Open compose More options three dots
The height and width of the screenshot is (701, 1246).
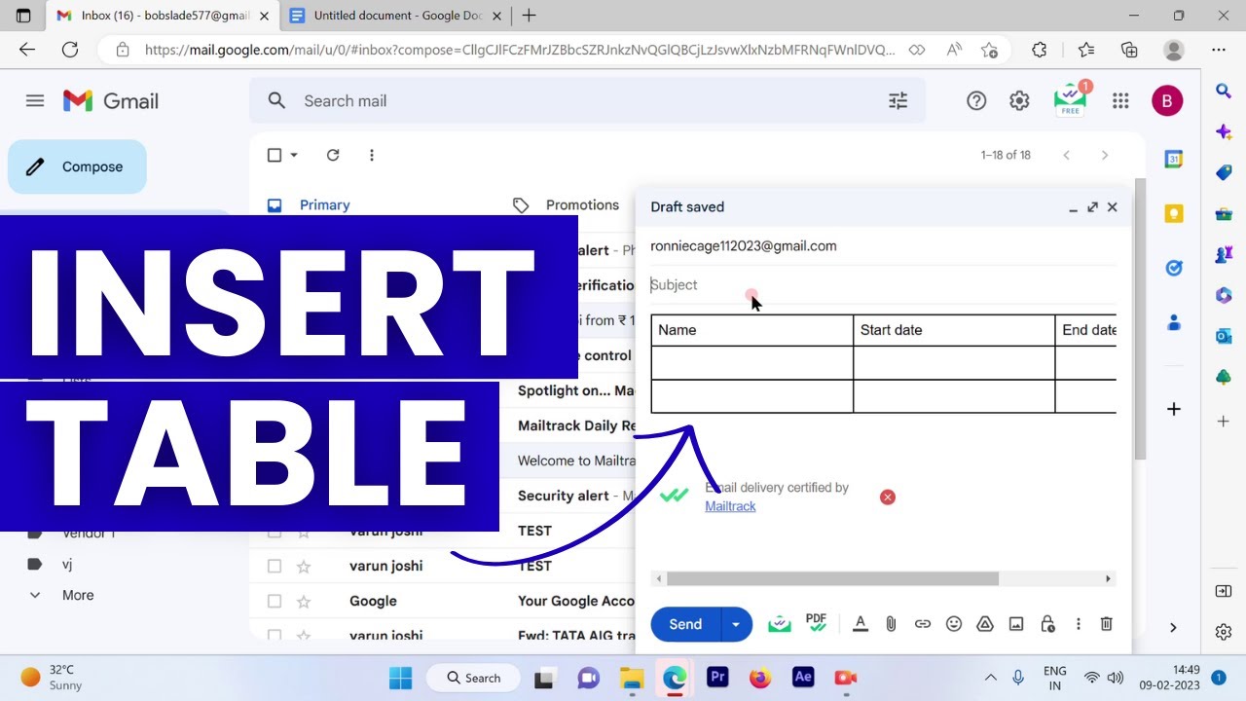tap(1078, 624)
